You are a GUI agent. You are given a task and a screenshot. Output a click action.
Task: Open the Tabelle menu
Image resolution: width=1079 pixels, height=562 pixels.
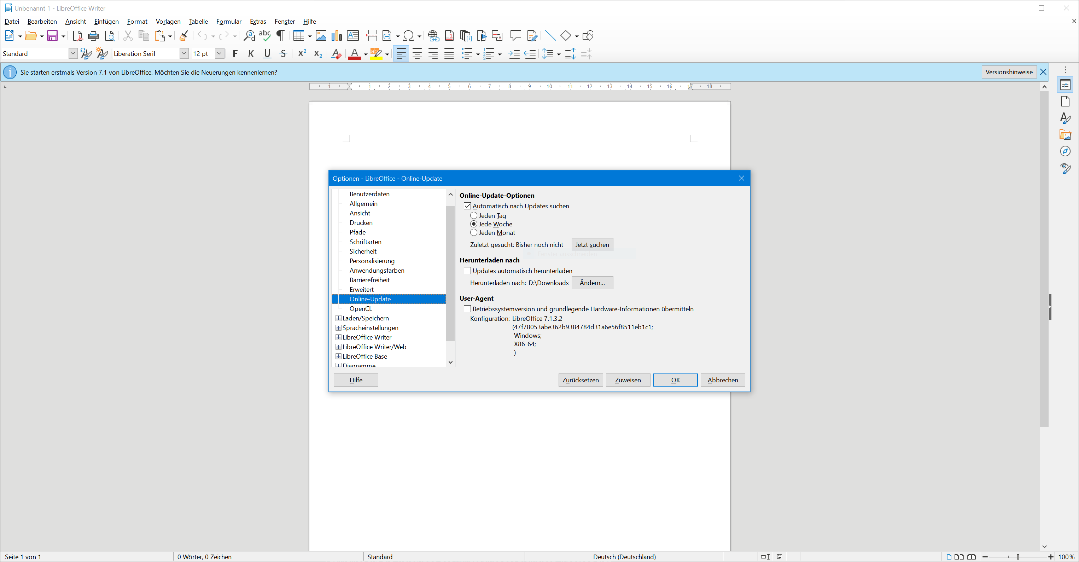point(198,21)
